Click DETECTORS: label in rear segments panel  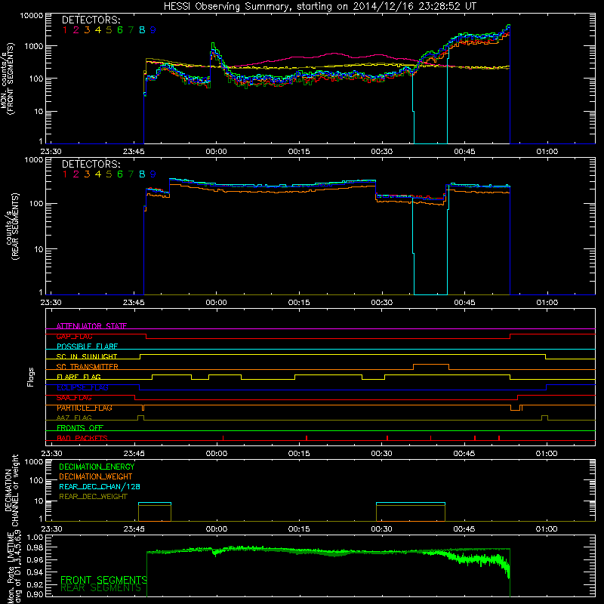(x=91, y=164)
